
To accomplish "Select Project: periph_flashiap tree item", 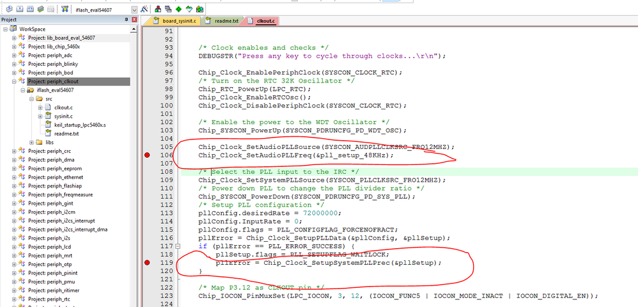I will [x=54, y=185].
